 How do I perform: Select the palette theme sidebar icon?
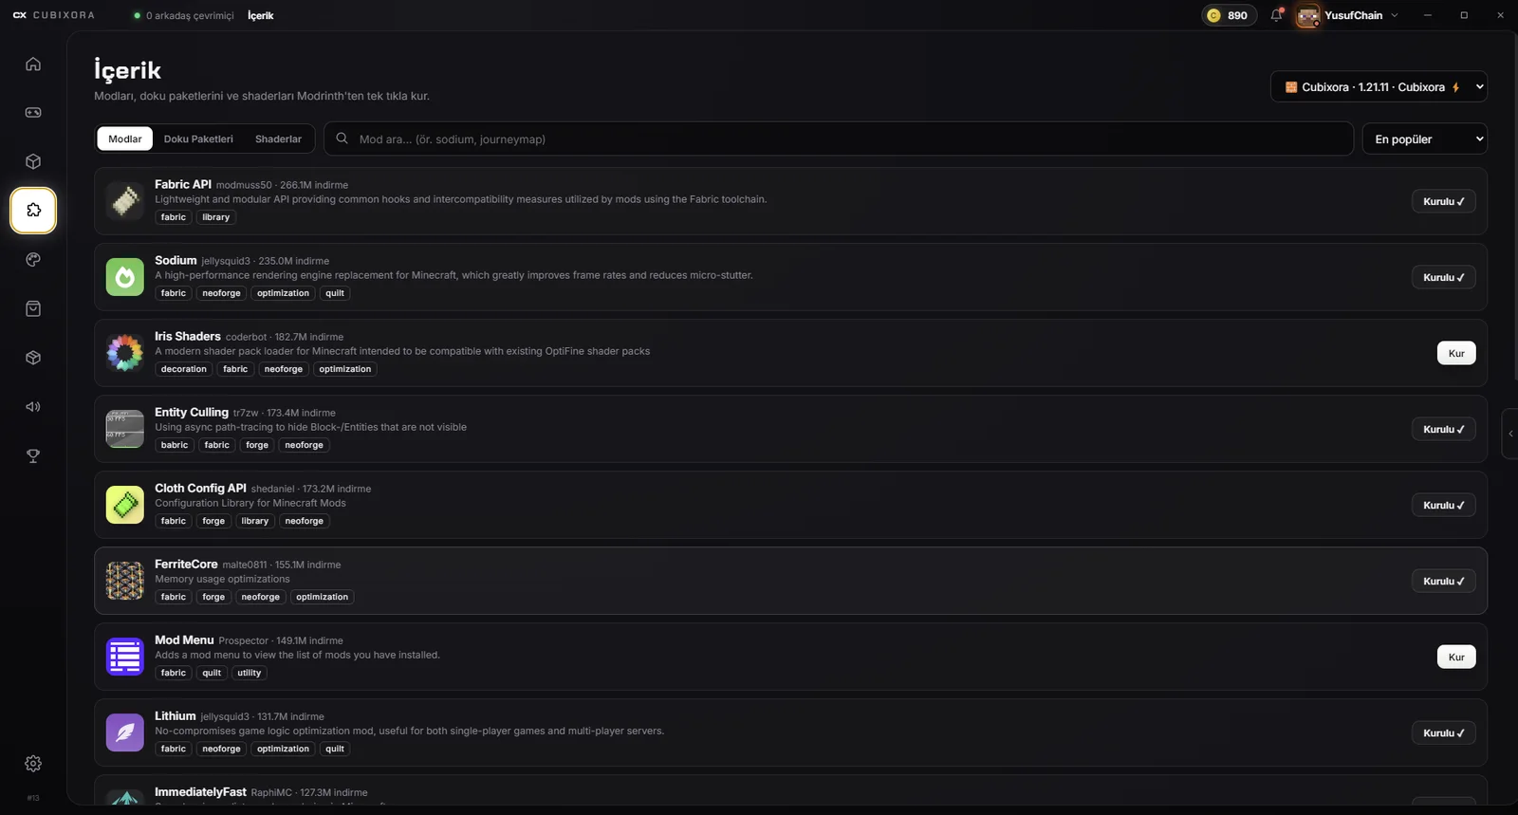click(x=33, y=259)
